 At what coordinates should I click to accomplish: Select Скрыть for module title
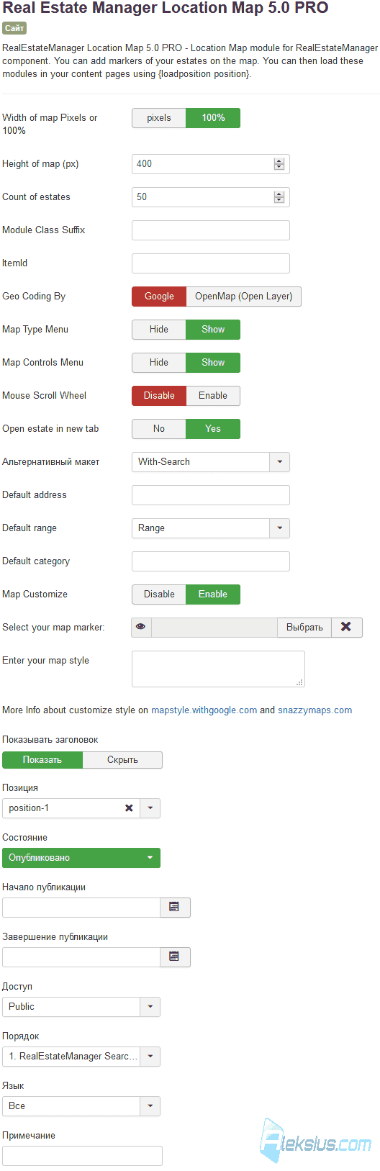pyautogui.click(x=122, y=760)
